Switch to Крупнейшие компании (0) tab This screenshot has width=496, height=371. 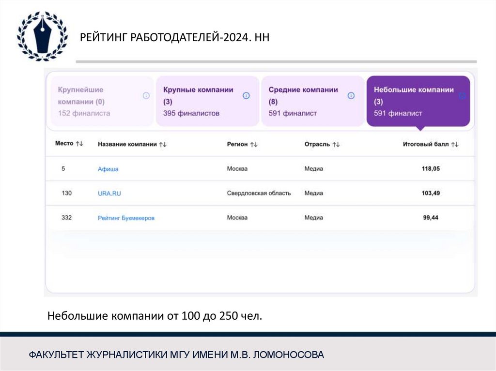(102, 101)
